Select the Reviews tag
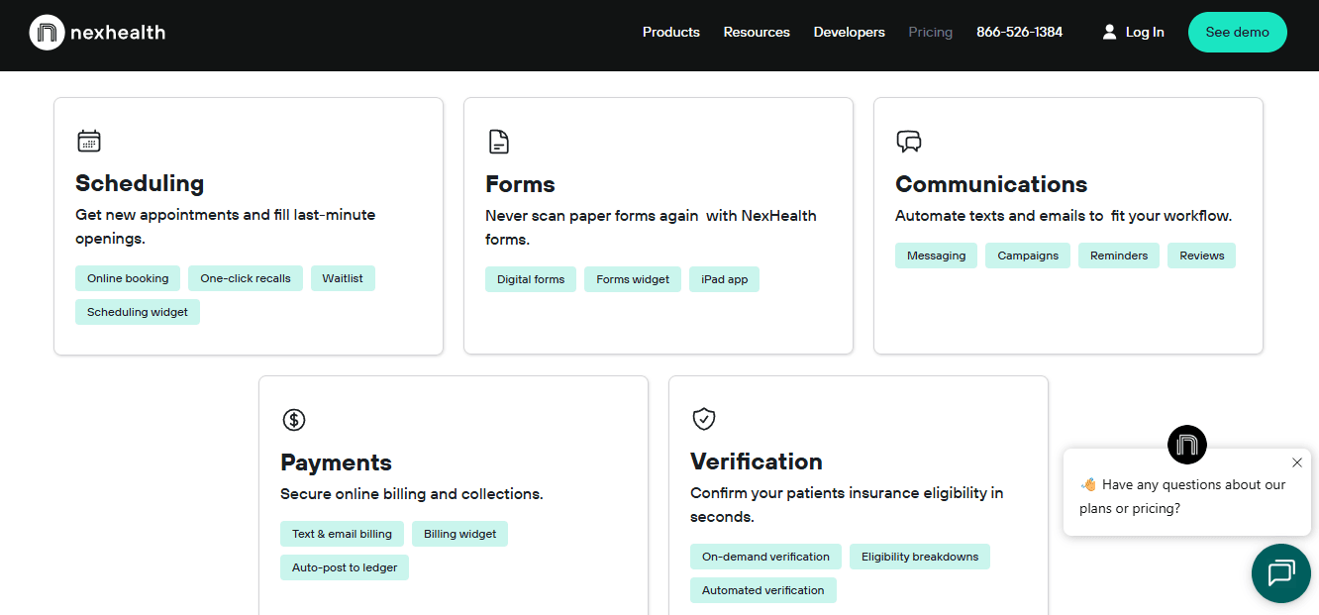This screenshot has width=1319, height=615. point(1202,256)
